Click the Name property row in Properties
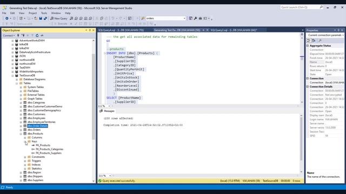Image resolution: width=346 pixels, height=194 pixels. click(325, 63)
